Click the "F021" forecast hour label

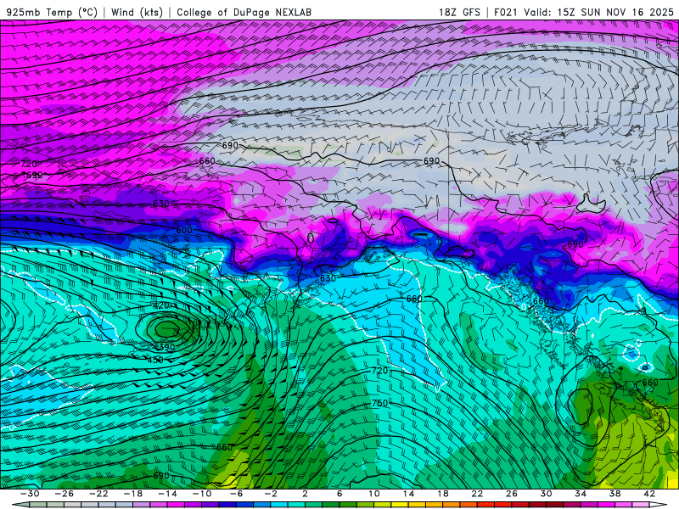(x=506, y=12)
